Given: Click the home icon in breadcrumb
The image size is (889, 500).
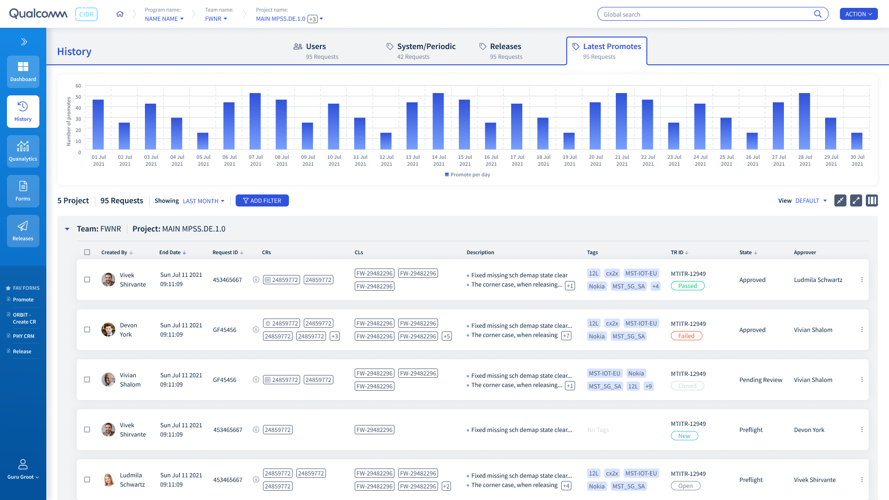Looking at the screenshot, I should tap(120, 14).
